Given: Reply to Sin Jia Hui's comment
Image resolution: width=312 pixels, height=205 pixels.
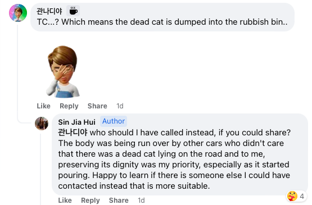Looking at the screenshot, I should click(91, 201).
